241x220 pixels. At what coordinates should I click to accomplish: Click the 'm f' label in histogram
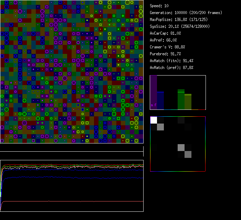tap(154, 105)
